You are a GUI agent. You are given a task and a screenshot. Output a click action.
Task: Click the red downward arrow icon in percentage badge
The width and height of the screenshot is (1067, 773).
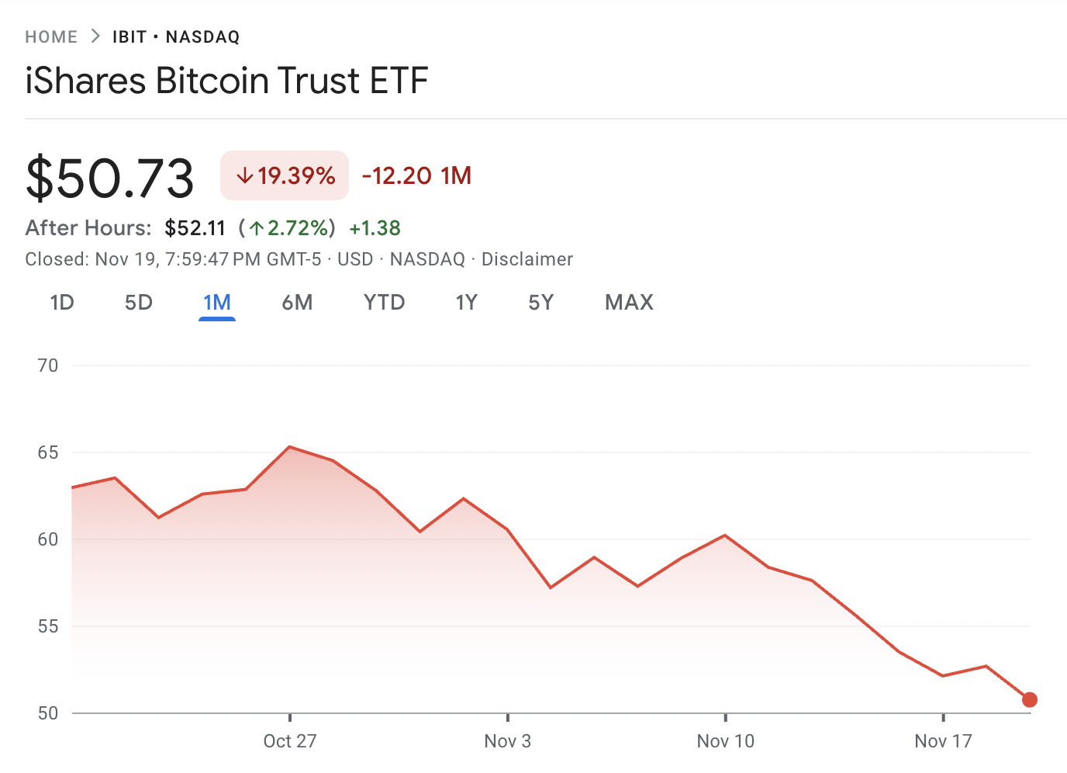tap(246, 175)
